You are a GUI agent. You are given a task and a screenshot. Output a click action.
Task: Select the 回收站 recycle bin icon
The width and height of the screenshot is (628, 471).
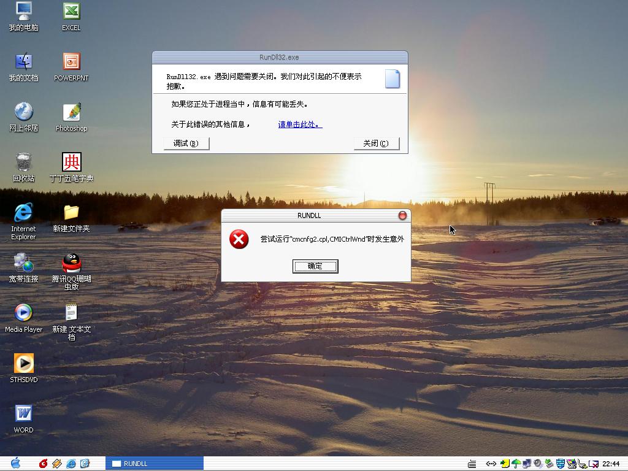click(x=23, y=167)
